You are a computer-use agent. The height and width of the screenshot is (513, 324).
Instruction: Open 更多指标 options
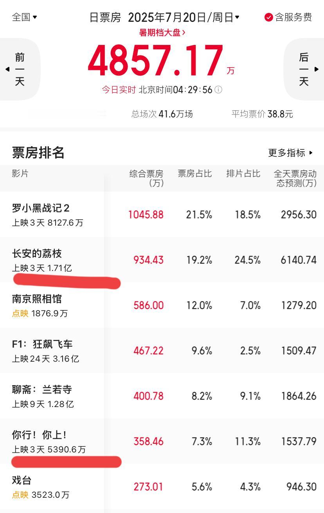click(x=290, y=153)
